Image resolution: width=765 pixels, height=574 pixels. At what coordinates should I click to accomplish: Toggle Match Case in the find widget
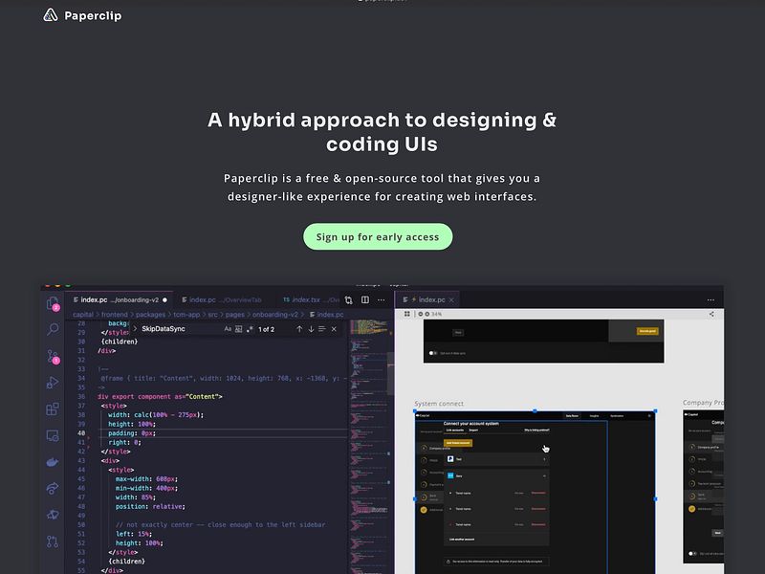(228, 329)
